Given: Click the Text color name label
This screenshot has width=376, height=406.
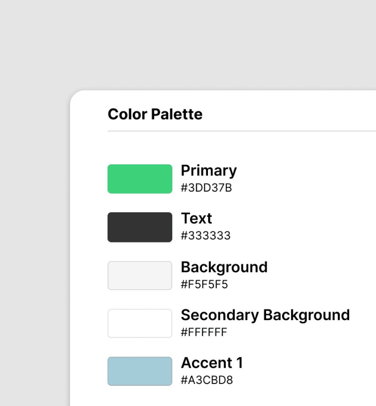Looking at the screenshot, I should 196,218.
